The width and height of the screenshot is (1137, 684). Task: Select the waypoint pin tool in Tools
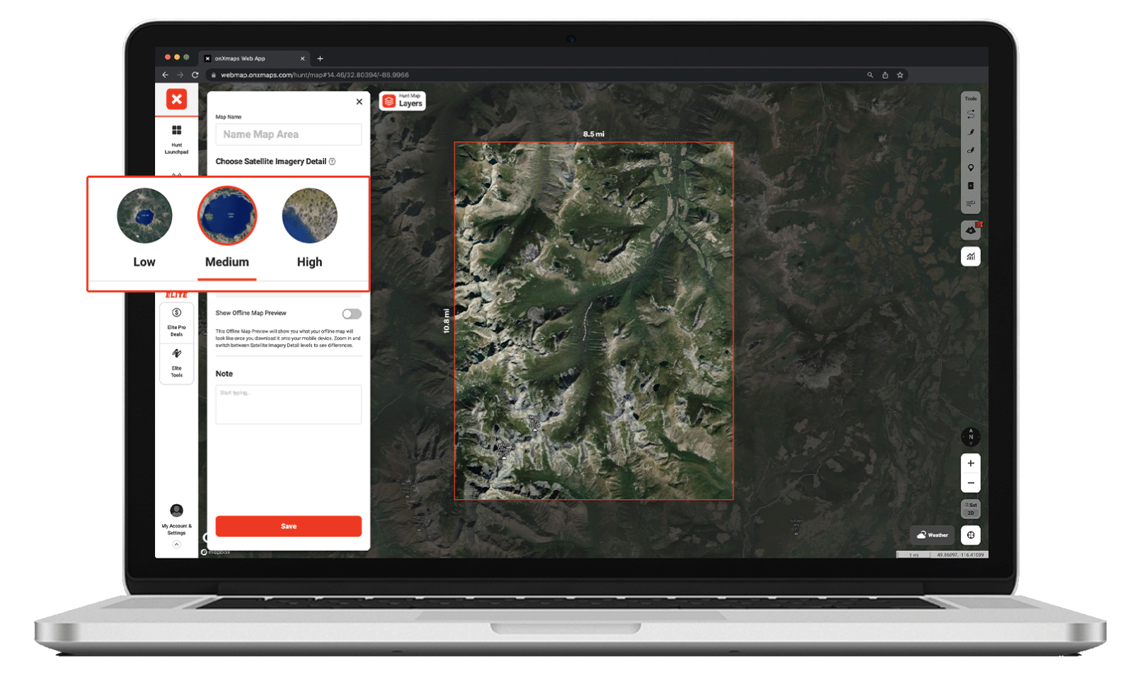point(971,167)
